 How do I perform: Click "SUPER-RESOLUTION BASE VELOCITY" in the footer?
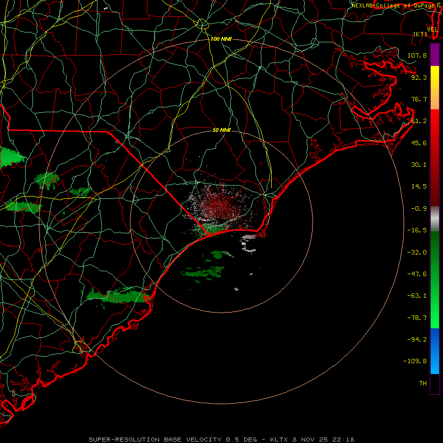[x=155, y=440]
